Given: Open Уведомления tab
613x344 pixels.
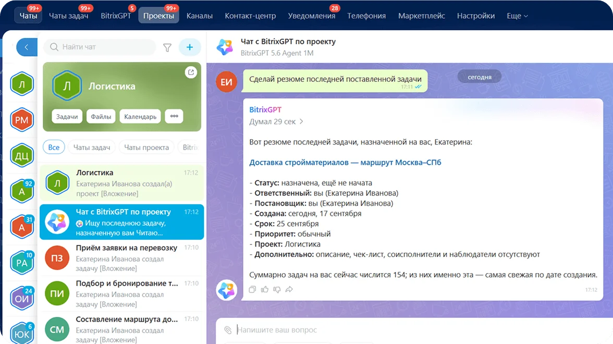Looking at the screenshot, I should pos(312,16).
